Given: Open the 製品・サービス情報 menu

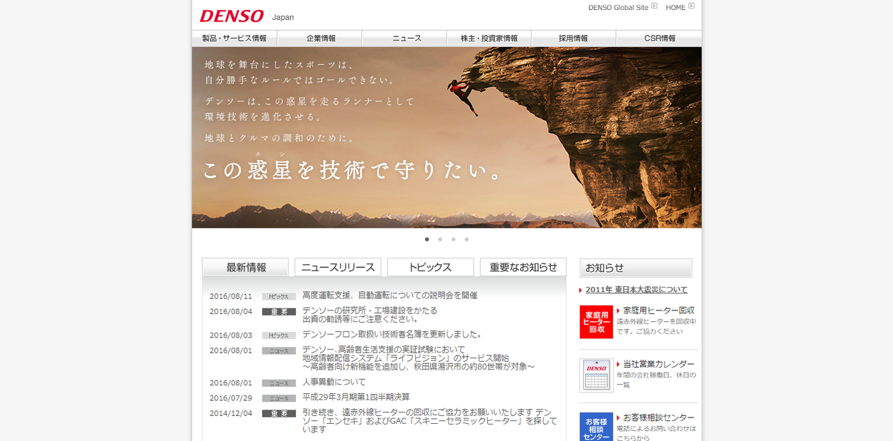Looking at the screenshot, I should coord(234,39).
